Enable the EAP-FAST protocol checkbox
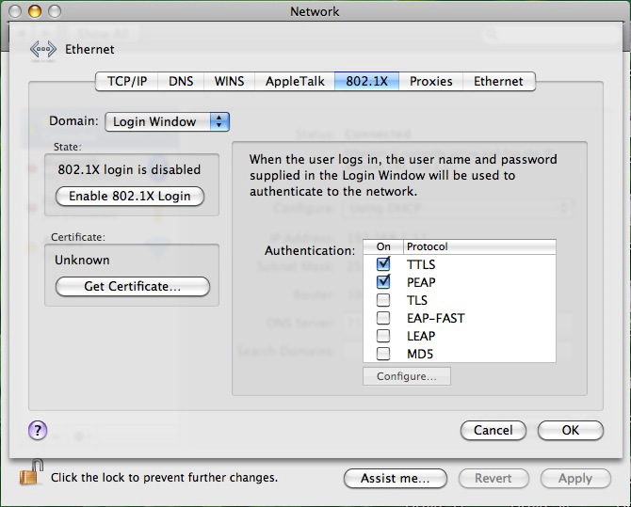The width and height of the screenshot is (631, 507). (383, 318)
